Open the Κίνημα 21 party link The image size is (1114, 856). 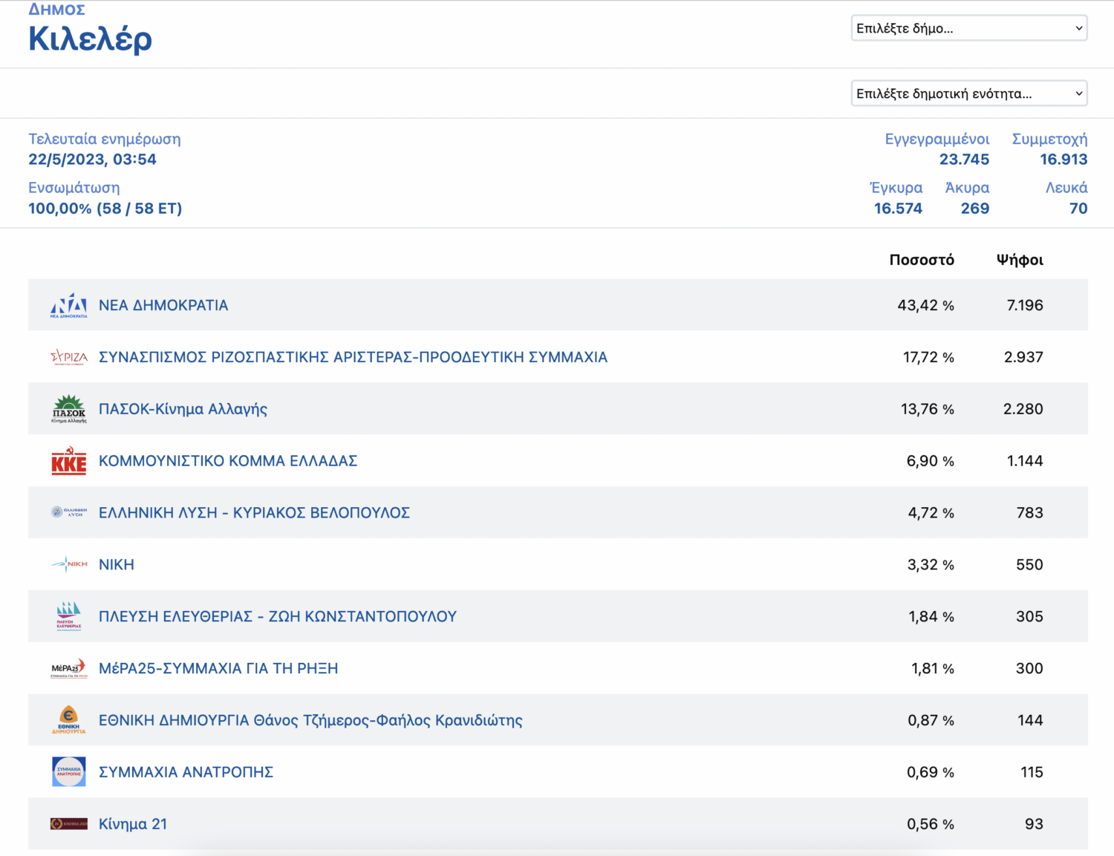(133, 824)
